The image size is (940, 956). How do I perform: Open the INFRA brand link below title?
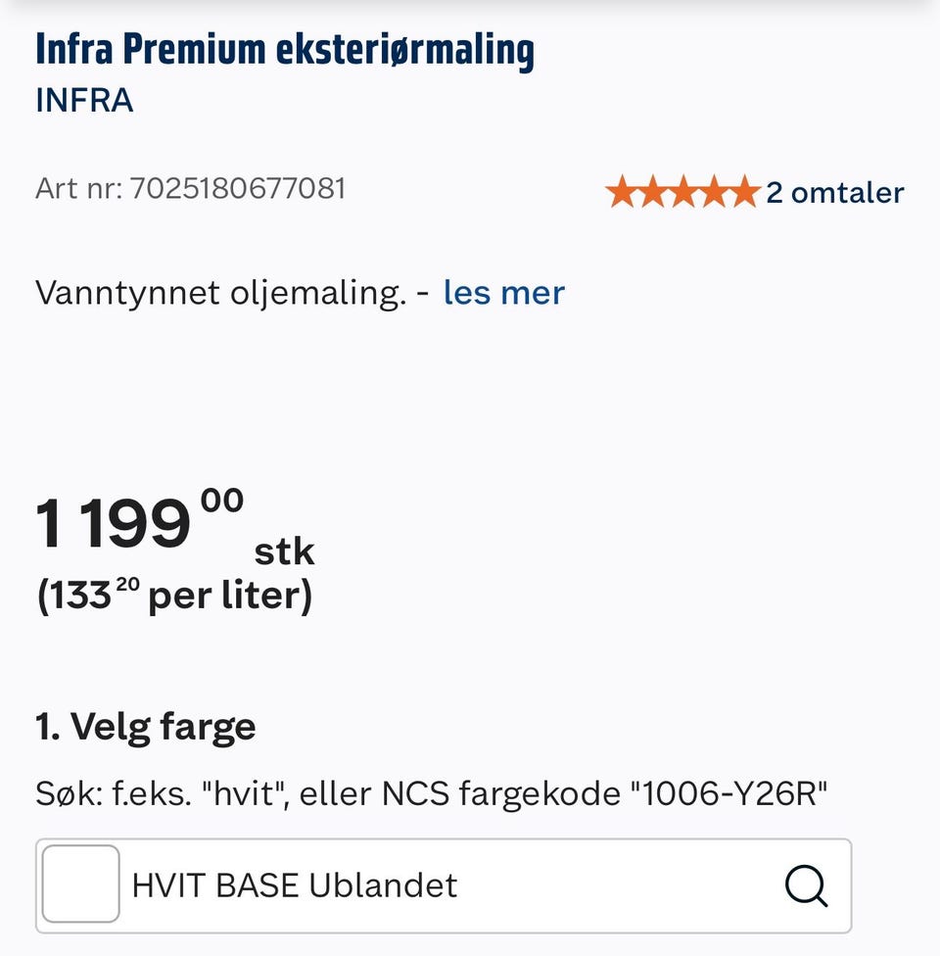pos(84,100)
